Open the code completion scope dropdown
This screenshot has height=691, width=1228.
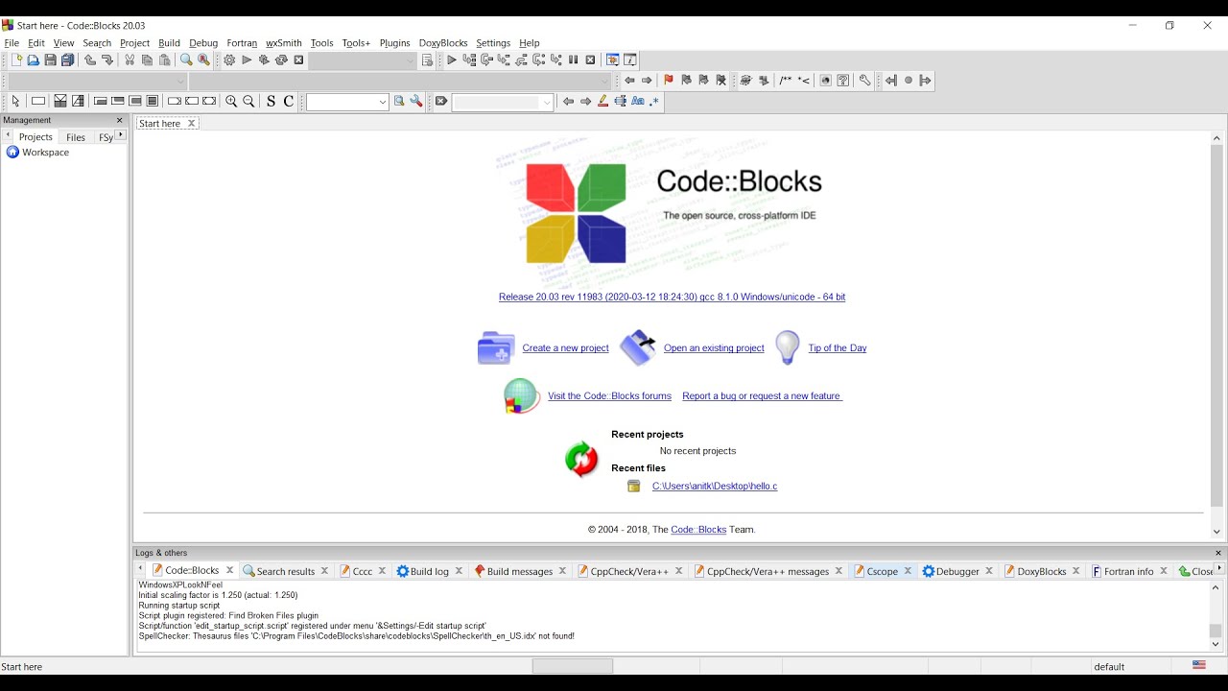coord(97,82)
